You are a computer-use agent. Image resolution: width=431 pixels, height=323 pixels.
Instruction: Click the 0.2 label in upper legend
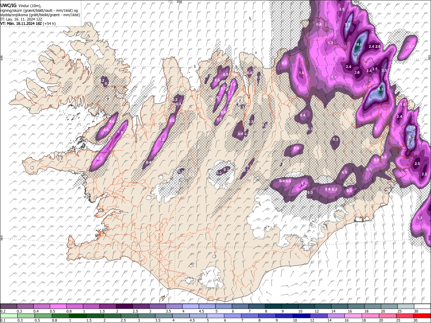click(x=3, y=311)
